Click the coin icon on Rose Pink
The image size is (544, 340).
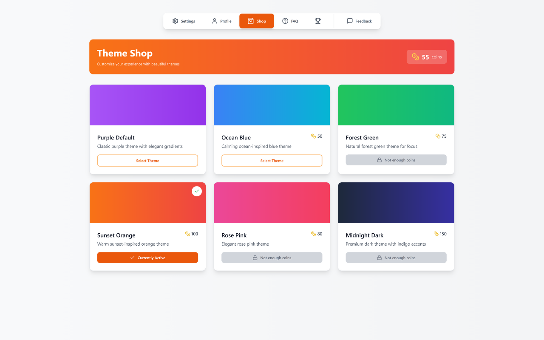[313, 234]
